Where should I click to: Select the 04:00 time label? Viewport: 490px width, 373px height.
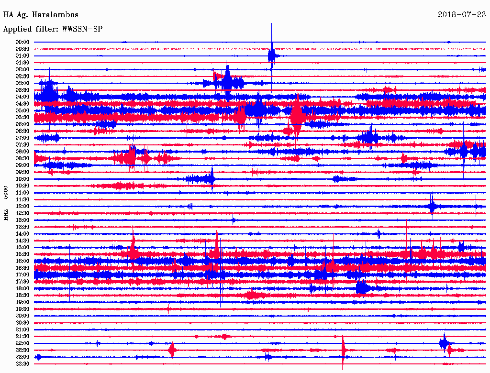point(22,97)
